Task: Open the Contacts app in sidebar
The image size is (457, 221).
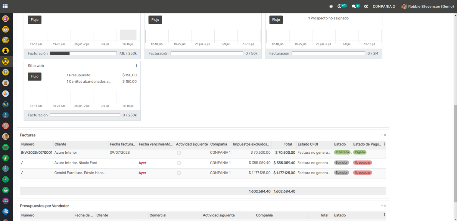Action: coord(5,51)
